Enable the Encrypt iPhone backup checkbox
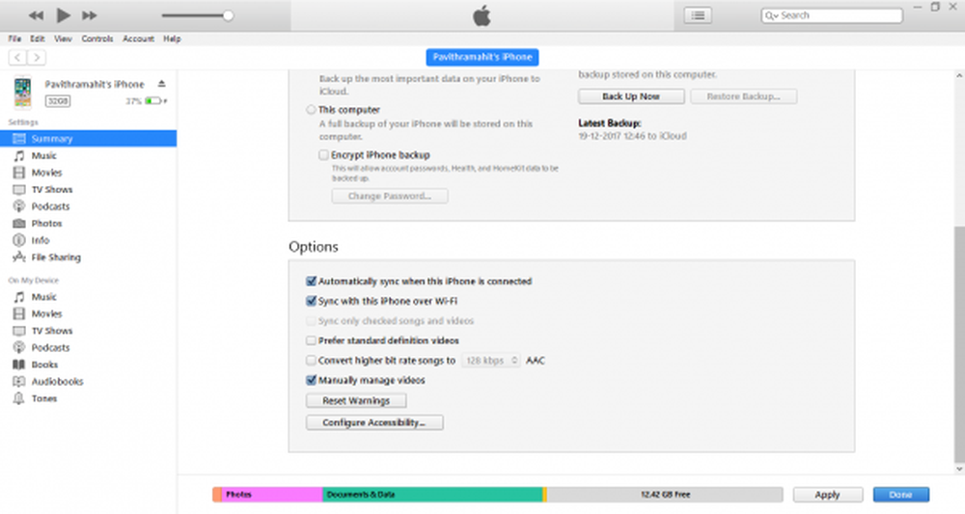The image size is (965, 514). [323, 154]
